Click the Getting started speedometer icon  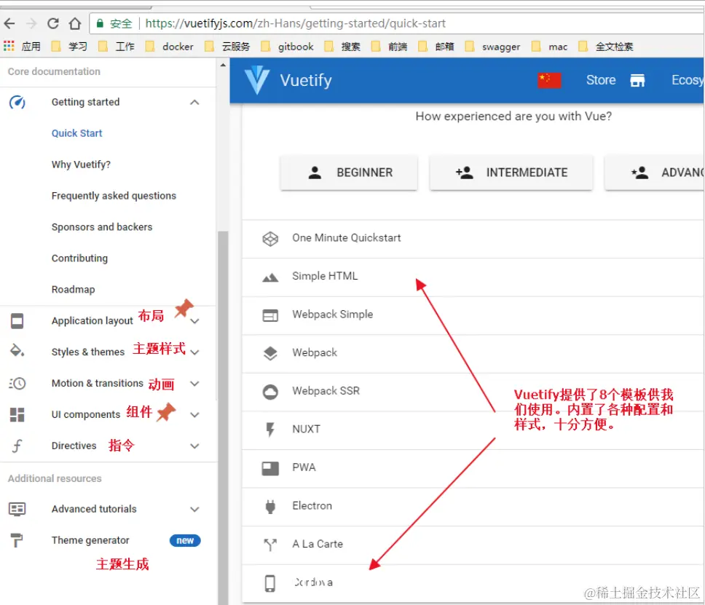pos(17,102)
